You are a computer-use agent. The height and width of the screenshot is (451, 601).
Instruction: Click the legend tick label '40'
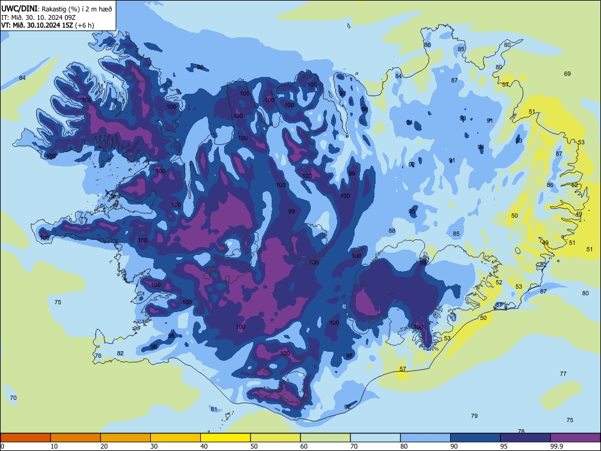click(x=204, y=446)
